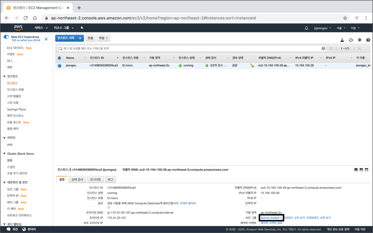Open Savings Plans in sidebar
The image size is (373, 233).
tap(16, 110)
